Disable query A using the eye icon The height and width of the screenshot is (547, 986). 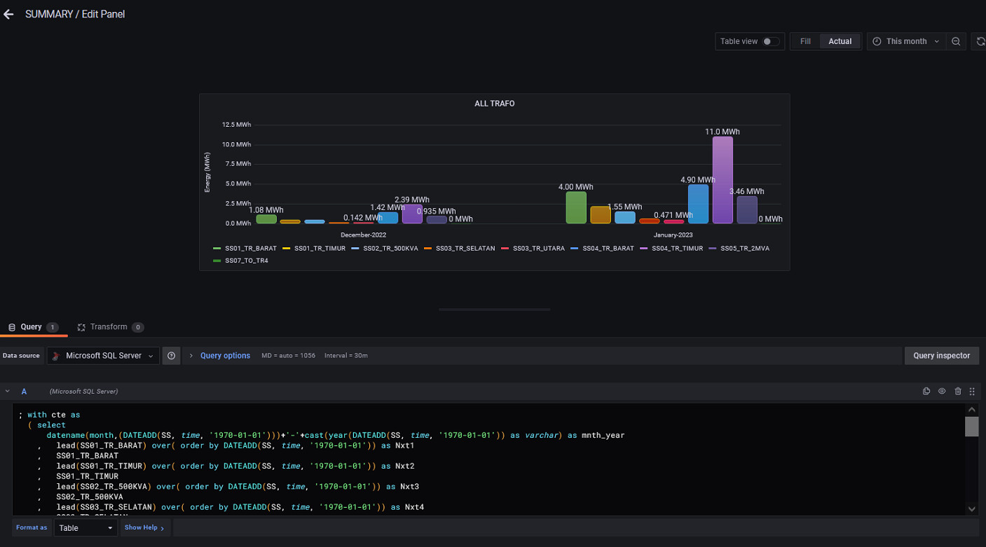[x=942, y=392]
